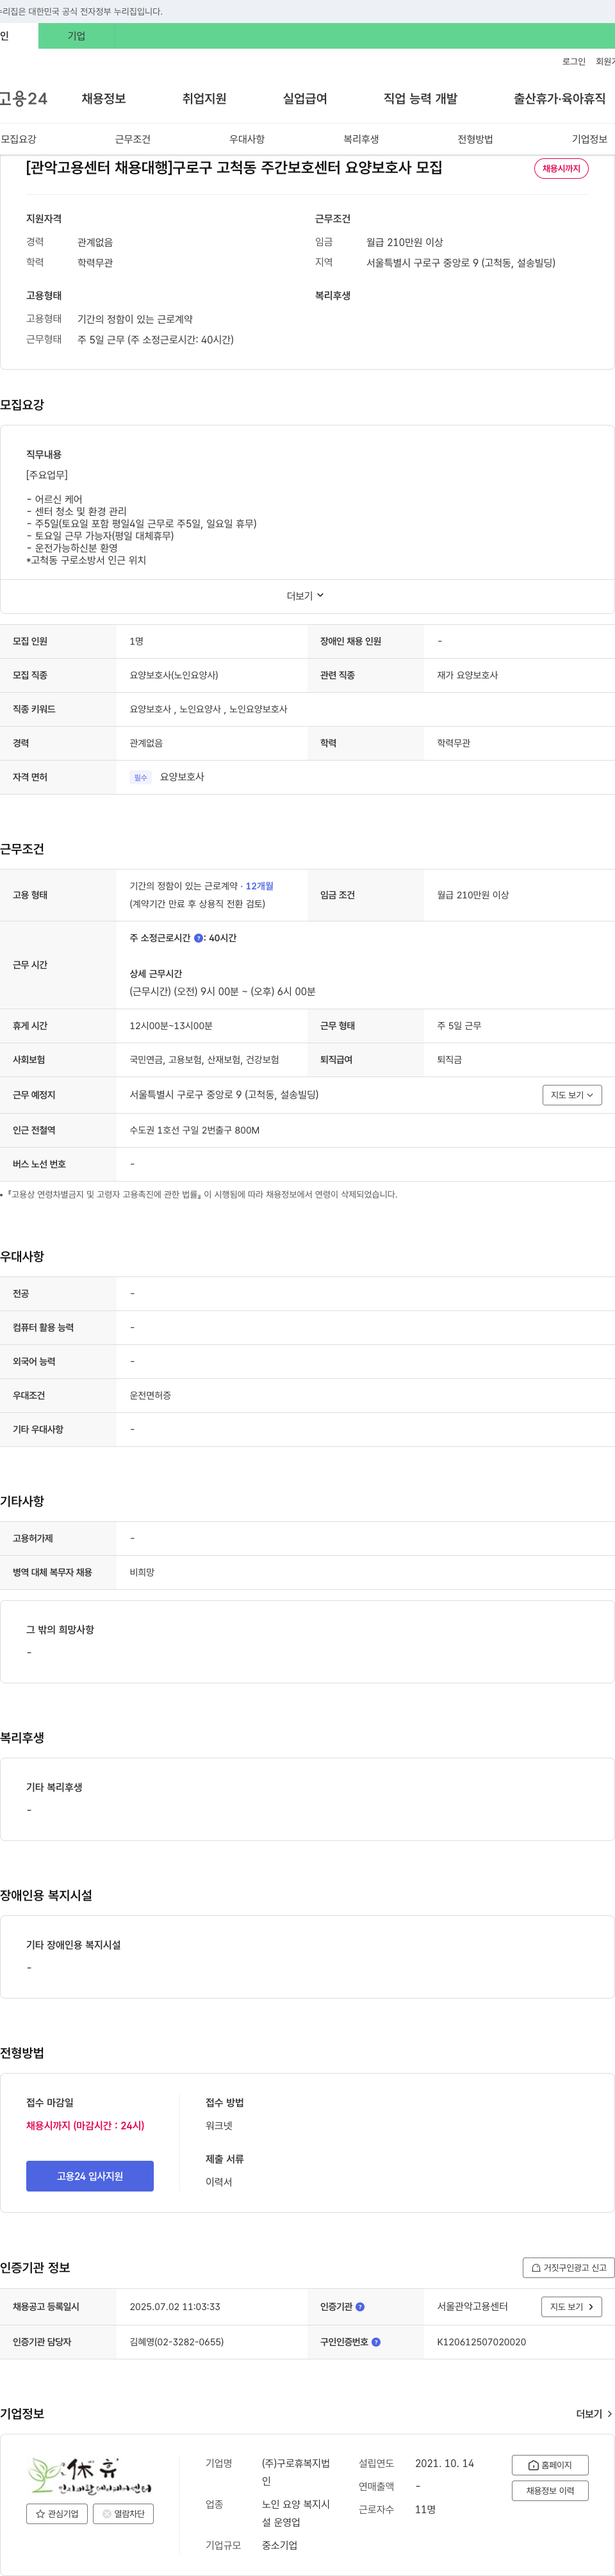Click the 수도권 1호선 구일 2번출구 800M text
This screenshot has height=2576, width=615.
194,1130
